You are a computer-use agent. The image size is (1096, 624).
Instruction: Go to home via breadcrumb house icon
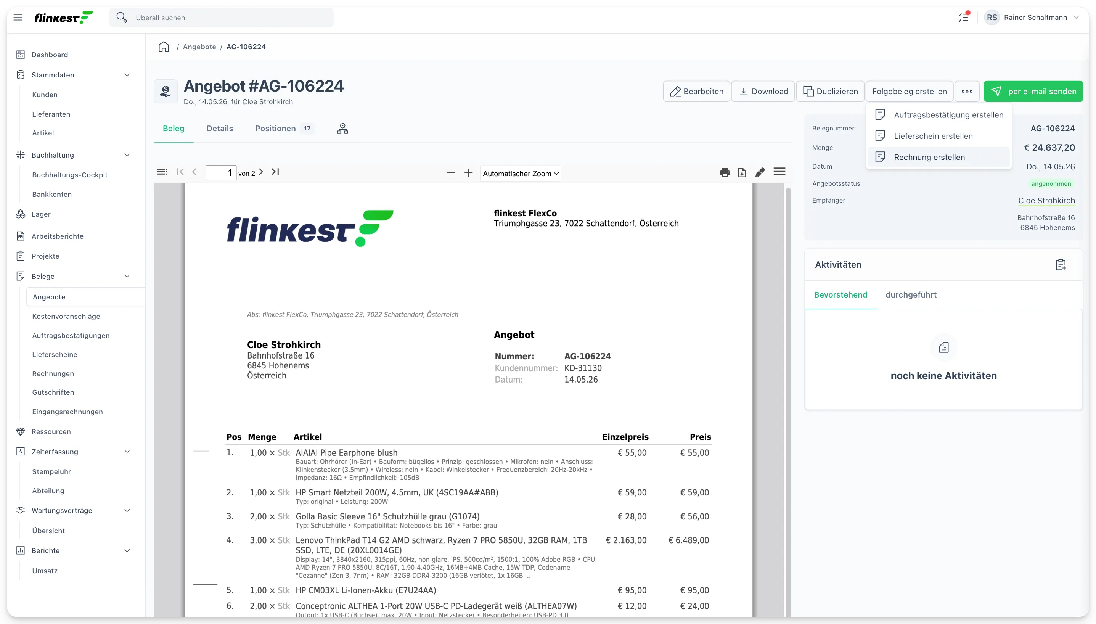click(x=164, y=47)
